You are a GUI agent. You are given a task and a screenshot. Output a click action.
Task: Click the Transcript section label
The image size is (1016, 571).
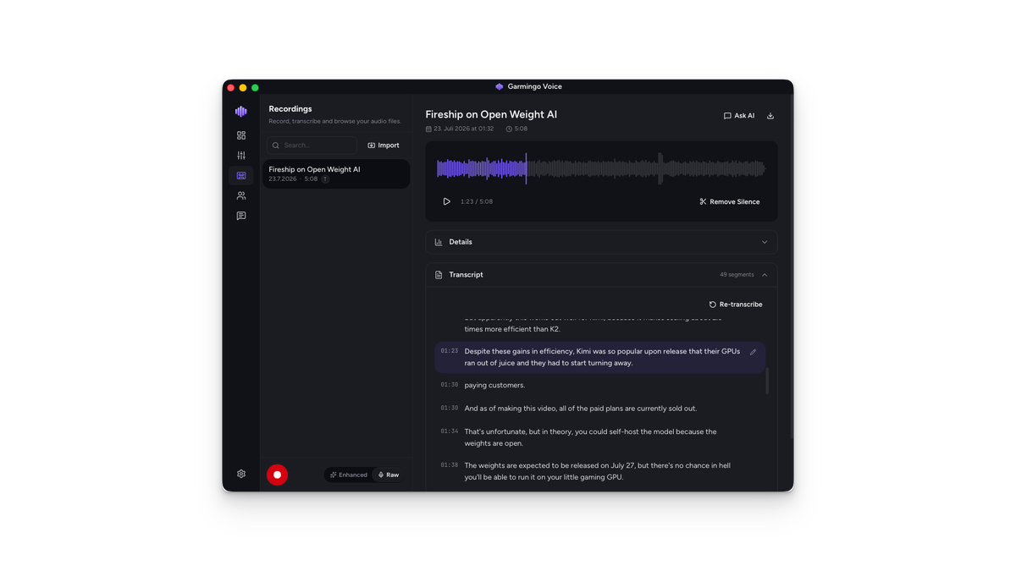(466, 275)
